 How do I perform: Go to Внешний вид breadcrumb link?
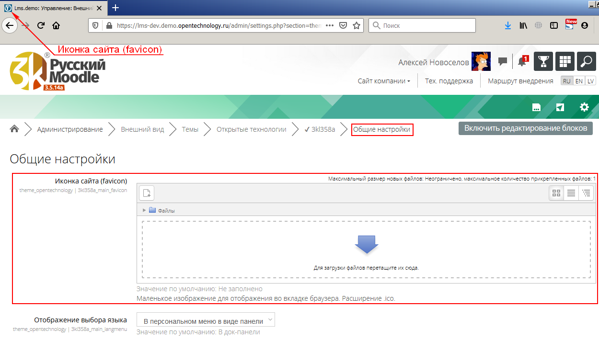coord(142,129)
